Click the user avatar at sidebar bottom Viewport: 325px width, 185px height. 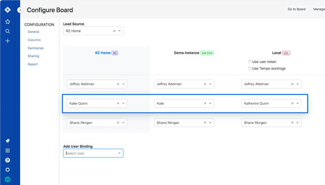pyautogui.click(x=7, y=179)
